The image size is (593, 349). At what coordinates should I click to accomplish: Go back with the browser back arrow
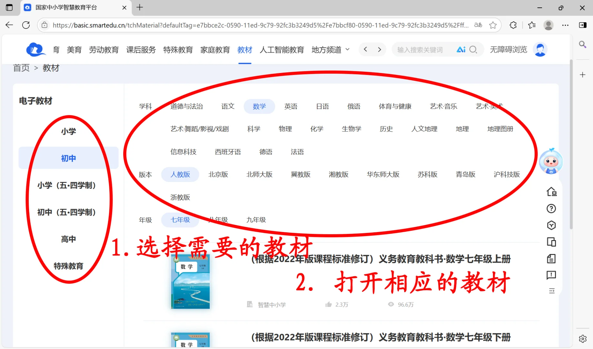click(x=9, y=25)
